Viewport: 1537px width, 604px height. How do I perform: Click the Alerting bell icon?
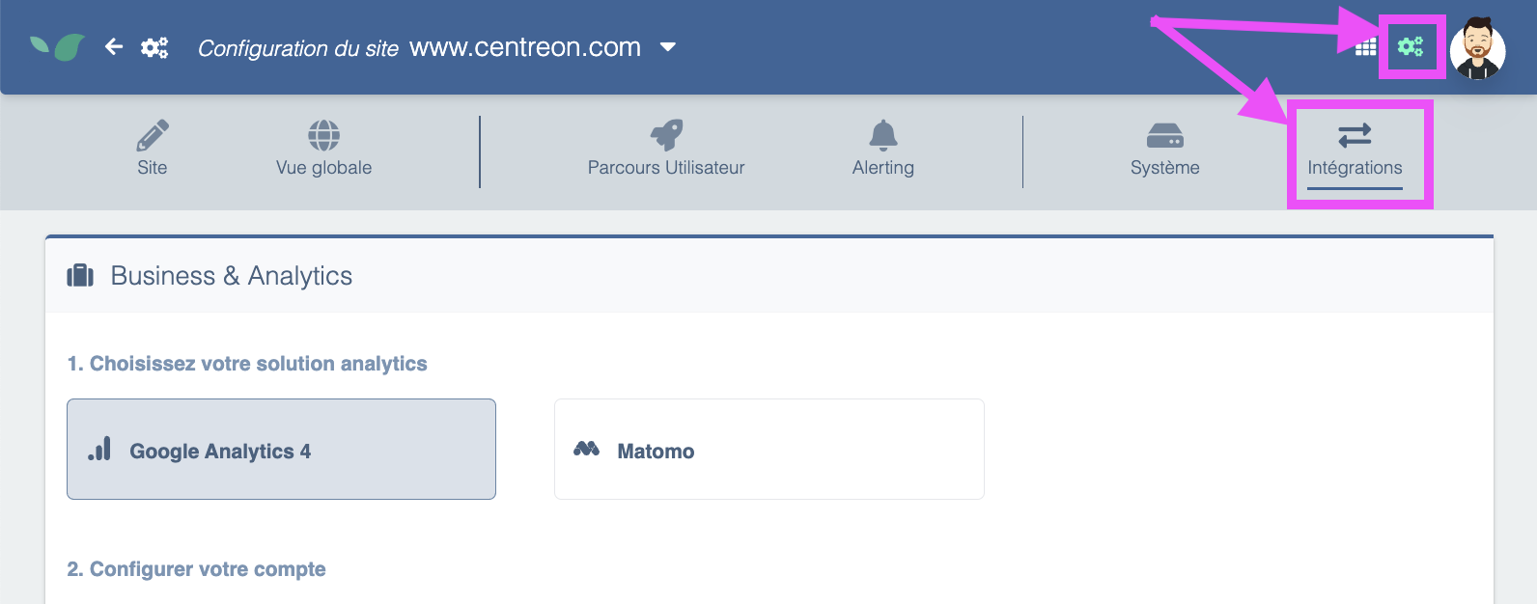882,135
